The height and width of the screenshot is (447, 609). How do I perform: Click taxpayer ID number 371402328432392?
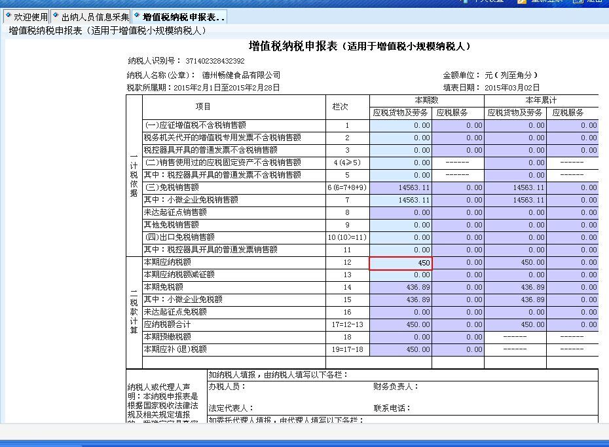(x=215, y=61)
